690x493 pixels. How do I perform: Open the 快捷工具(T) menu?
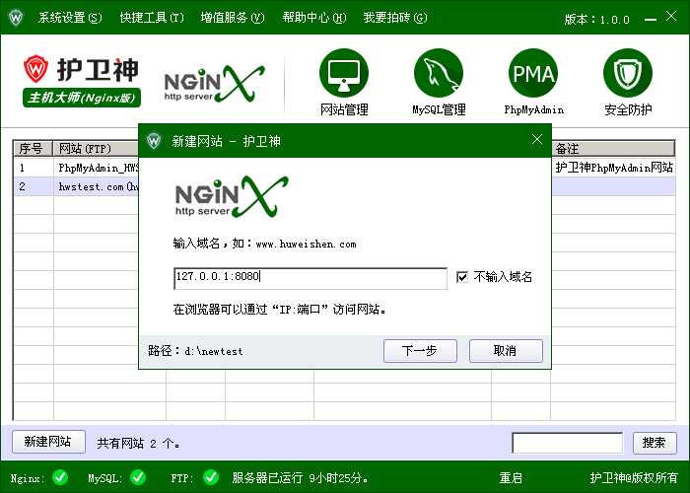click(x=152, y=18)
